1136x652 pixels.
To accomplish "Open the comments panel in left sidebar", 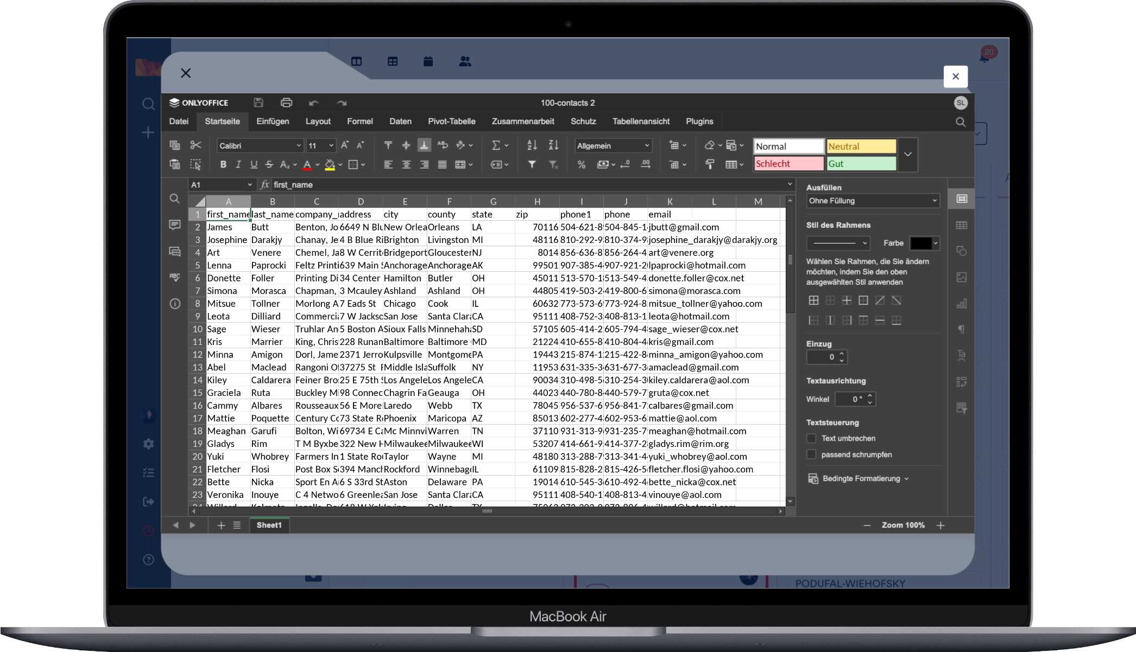I will [x=174, y=225].
